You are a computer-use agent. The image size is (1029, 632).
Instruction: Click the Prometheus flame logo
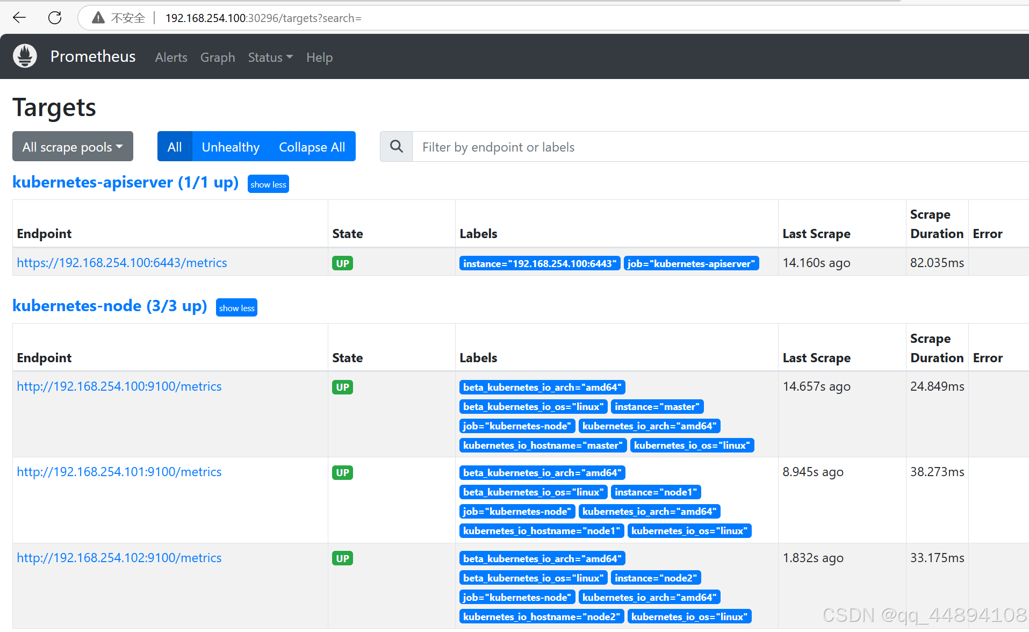tap(25, 56)
